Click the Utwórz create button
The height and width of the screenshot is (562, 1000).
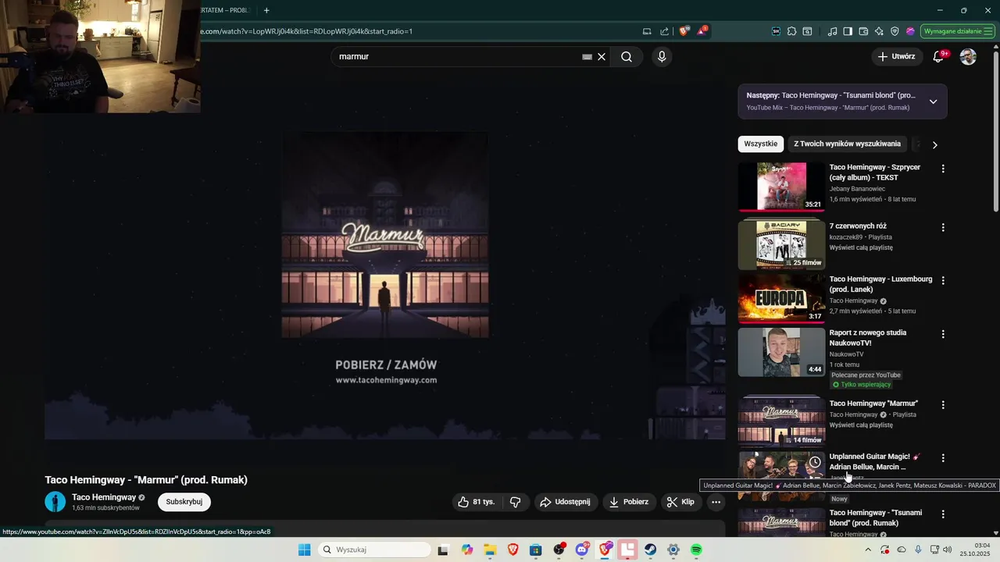(896, 57)
